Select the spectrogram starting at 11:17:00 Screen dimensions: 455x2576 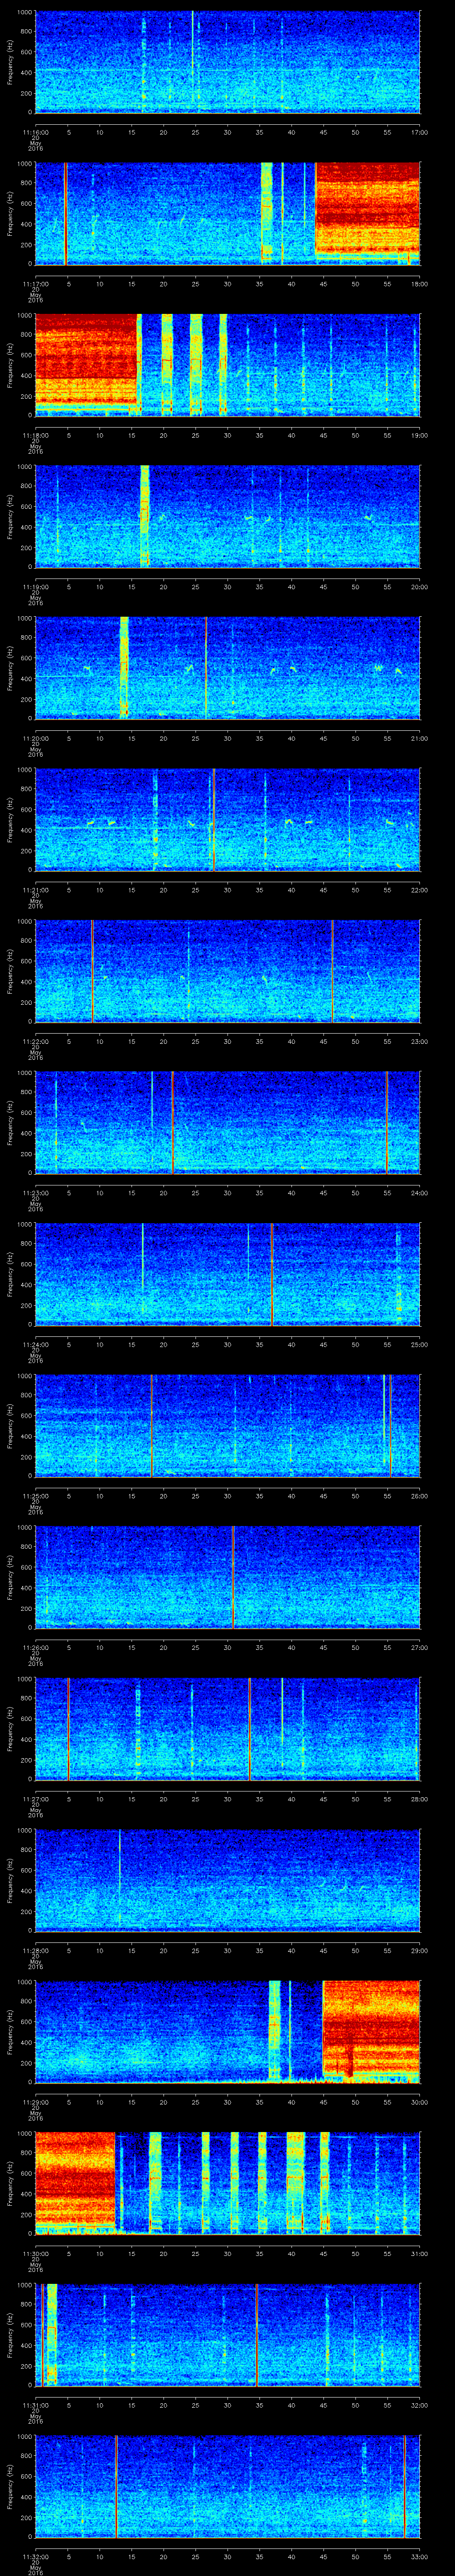(227, 213)
